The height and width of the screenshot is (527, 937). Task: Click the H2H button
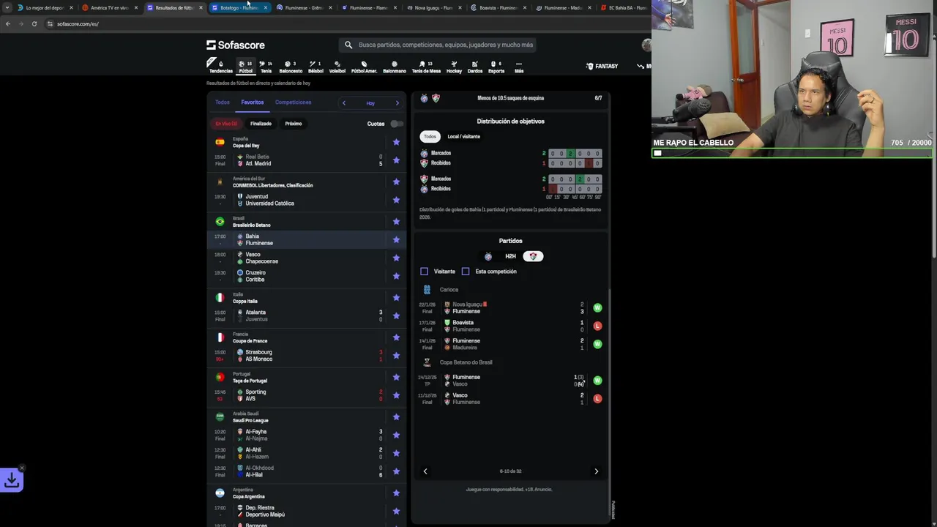coord(510,256)
